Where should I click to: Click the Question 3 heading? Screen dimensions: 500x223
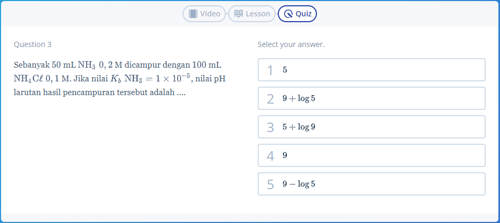click(33, 44)
